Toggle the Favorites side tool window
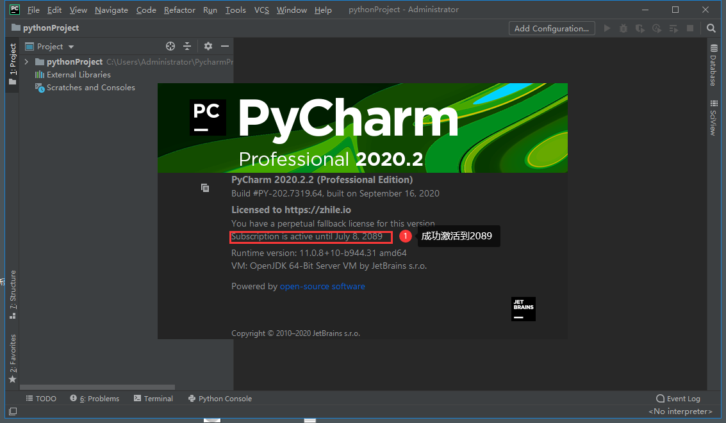This screenshot has width=726, height=423. click(12, 357)
